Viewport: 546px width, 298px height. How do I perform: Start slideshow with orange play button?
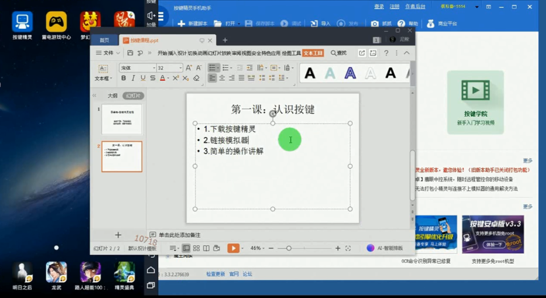click(232, 249)
